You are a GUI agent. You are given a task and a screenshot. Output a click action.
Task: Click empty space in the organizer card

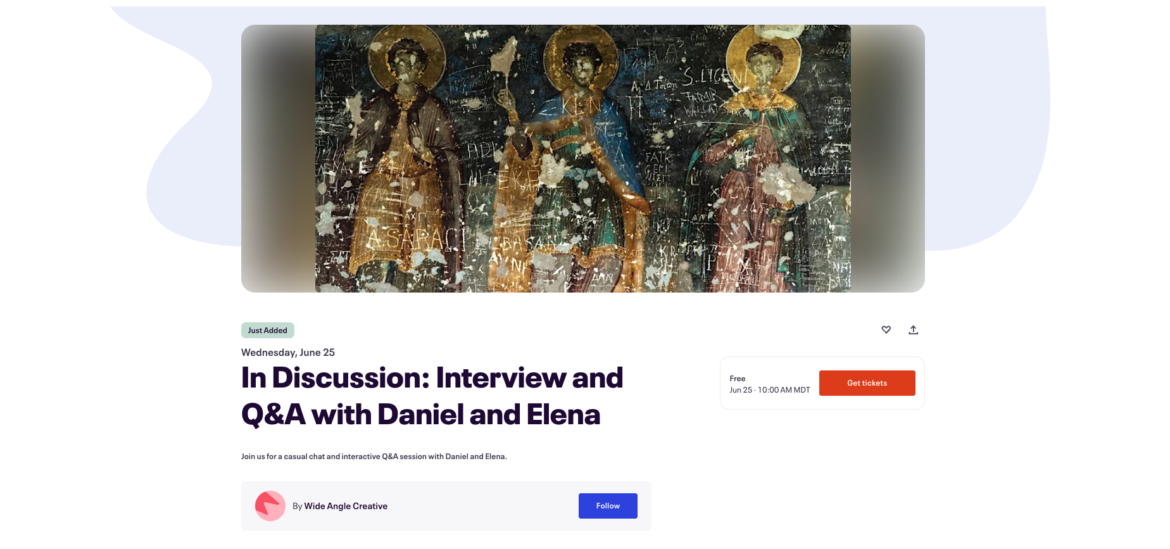481,506
